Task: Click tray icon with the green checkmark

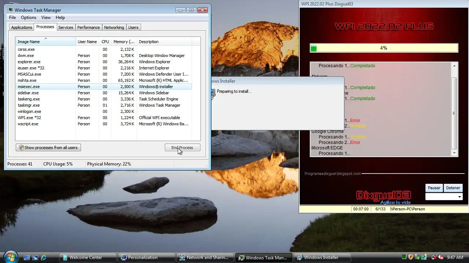Action: pyautogui.click(x=417, y=257)
